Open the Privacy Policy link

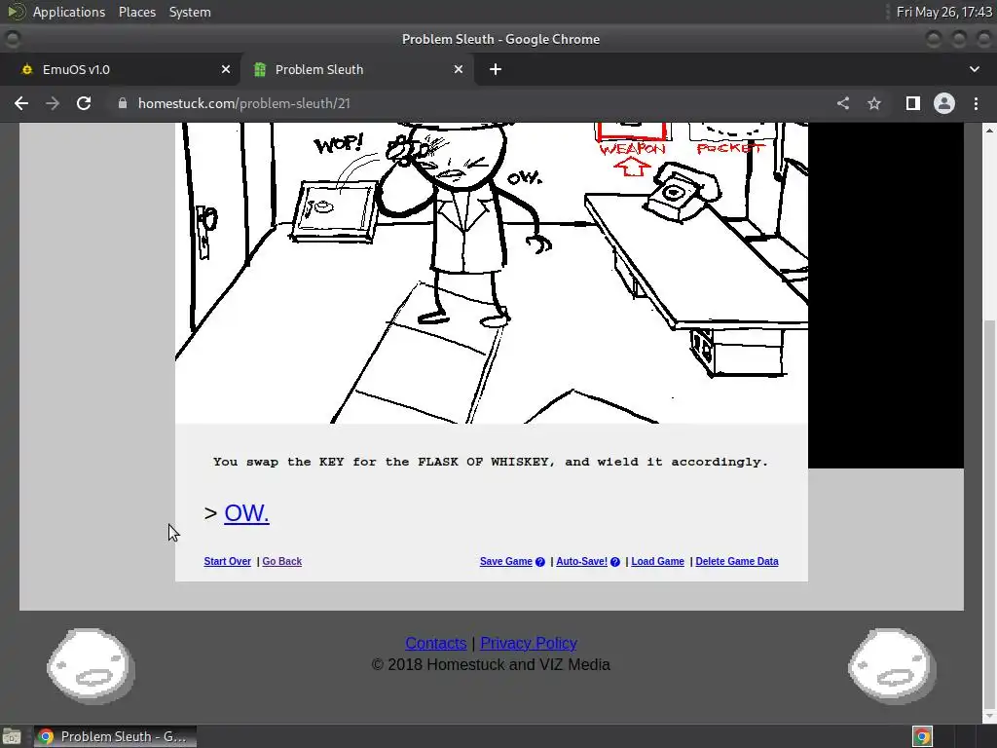tap(529, 643)
